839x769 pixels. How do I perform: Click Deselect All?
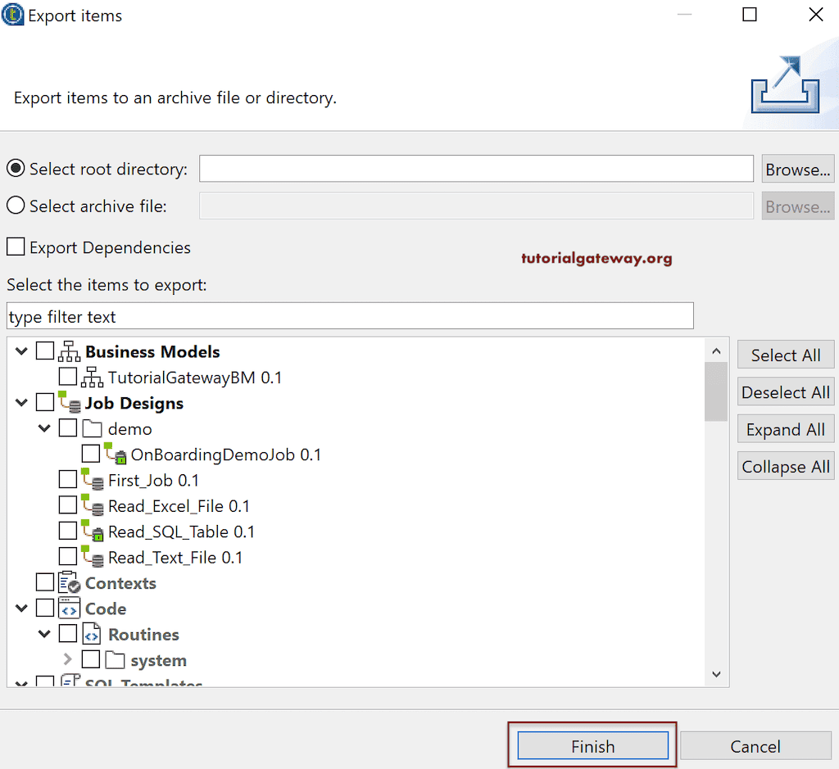tap(785, 391)
